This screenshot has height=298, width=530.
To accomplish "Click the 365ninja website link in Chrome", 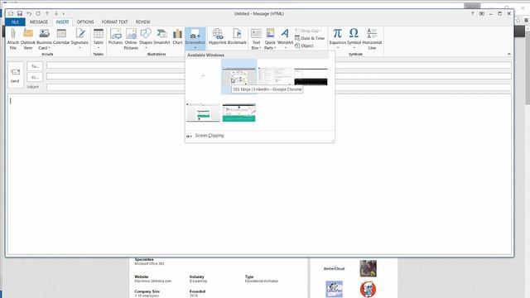I will coord(153,281).
